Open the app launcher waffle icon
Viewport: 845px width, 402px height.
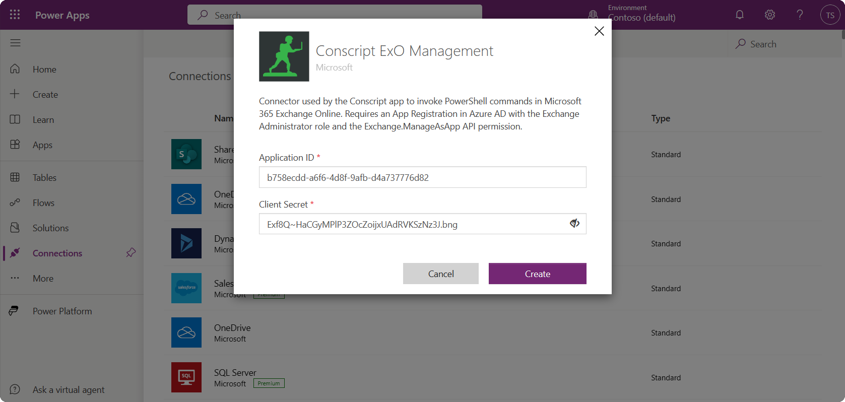pos(15,15)
